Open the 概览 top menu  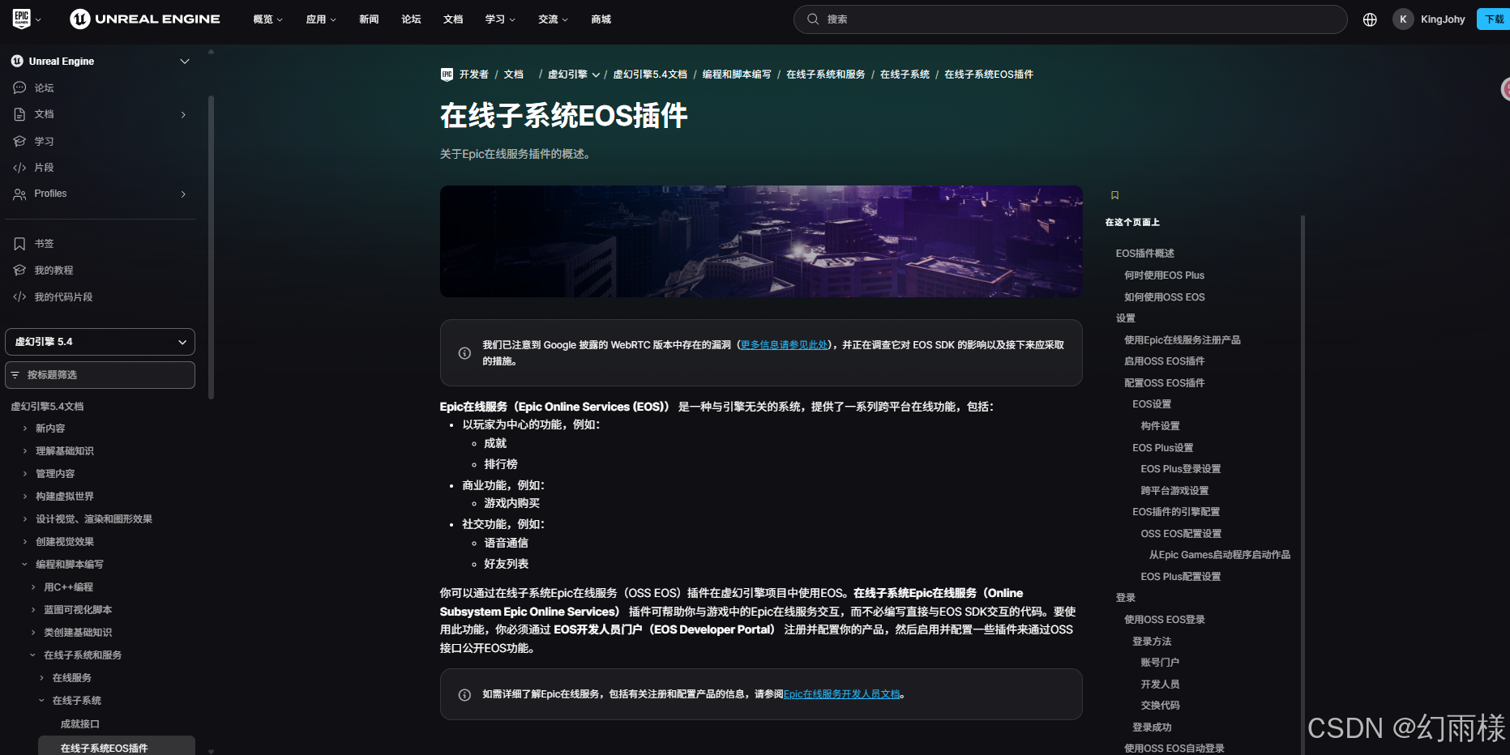[x=267, y=19]
